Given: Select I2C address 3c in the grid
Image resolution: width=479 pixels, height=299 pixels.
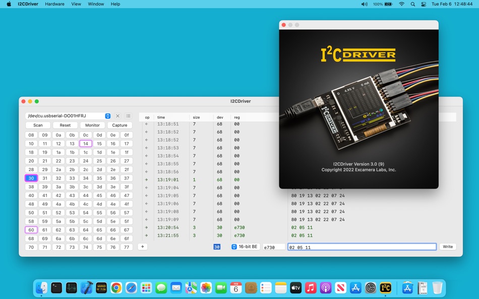Looking at the screenshot, I should [x=86, y=187].
